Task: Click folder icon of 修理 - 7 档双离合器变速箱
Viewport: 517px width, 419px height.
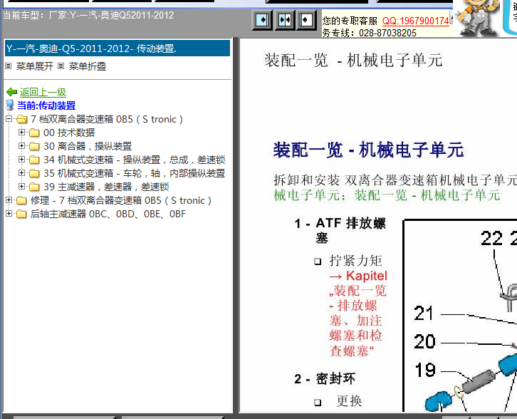Action: pos(21,200)
